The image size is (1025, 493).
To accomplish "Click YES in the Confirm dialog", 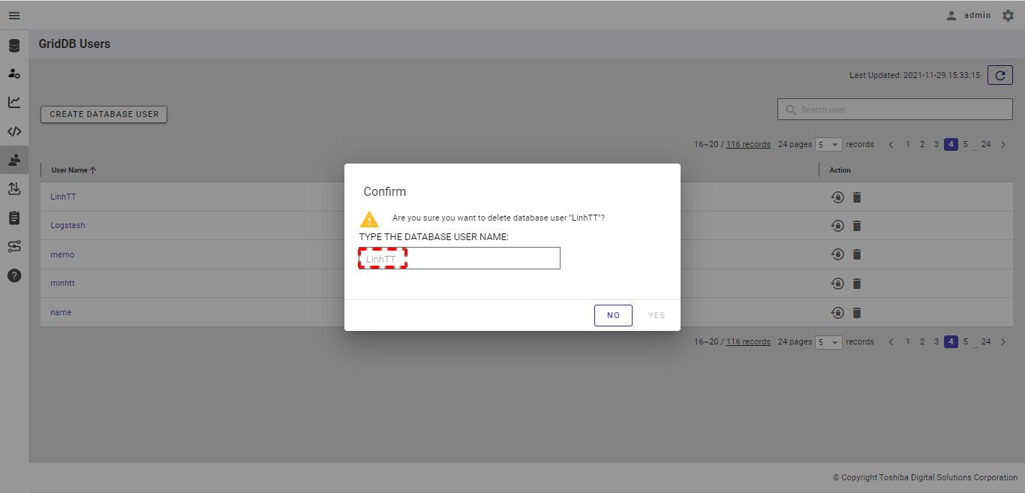I will 657,315.
